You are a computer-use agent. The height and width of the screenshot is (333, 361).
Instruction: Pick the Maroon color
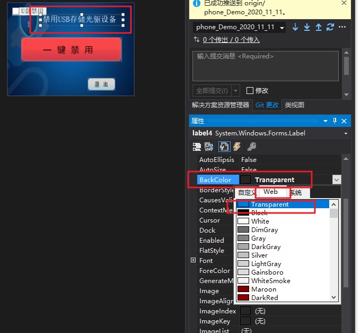coord(283,289)
